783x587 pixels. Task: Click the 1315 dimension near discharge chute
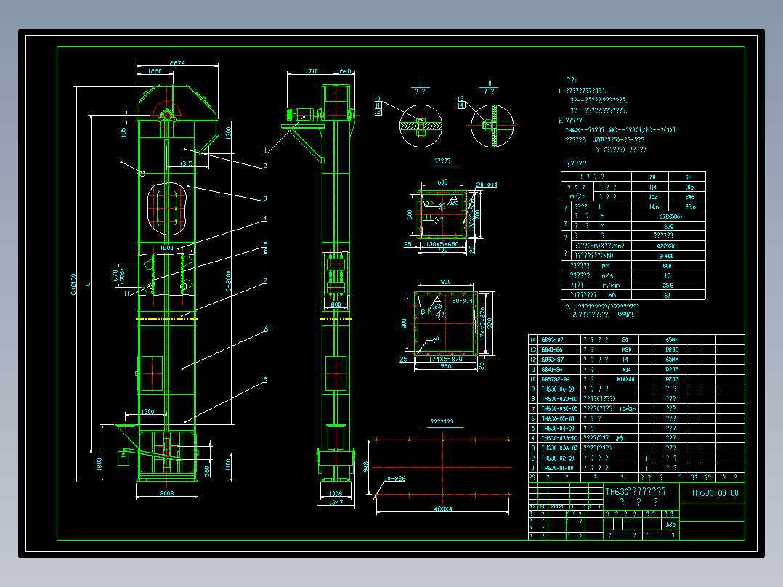coord(186,163)
